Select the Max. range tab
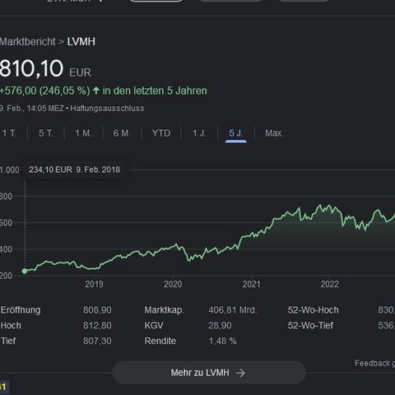The height and width of the screenshot is (395, 395). coord(274,133)
